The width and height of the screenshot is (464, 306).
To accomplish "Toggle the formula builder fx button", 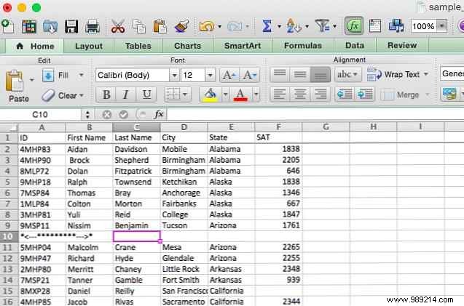I will (x=354, y=26).
